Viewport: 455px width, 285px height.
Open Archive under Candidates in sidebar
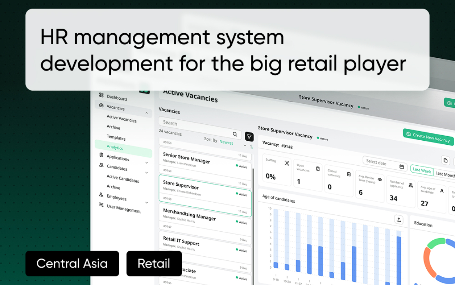[x=113, y=187]
